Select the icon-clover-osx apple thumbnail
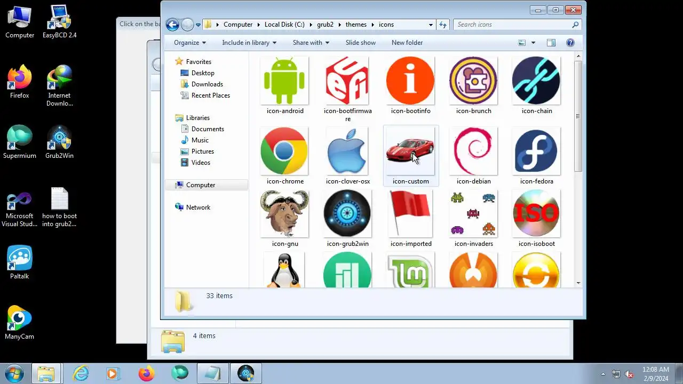Image resolution: width=683 pixels, height=384 pixels. point(347,151)
